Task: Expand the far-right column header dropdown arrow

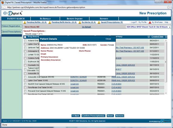Action: pos(166,37)
